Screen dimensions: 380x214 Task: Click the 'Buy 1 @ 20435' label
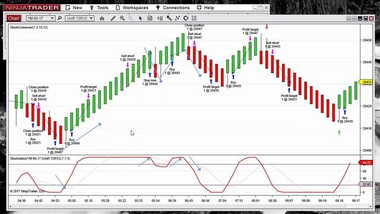click(x=233, y=84)
